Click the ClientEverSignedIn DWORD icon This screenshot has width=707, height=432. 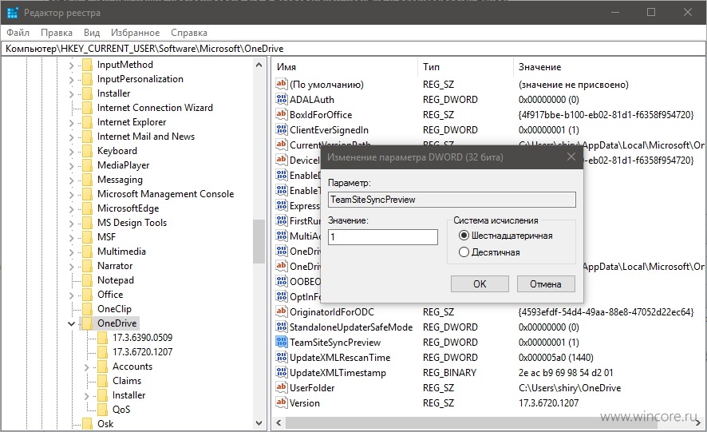(282, 129)
